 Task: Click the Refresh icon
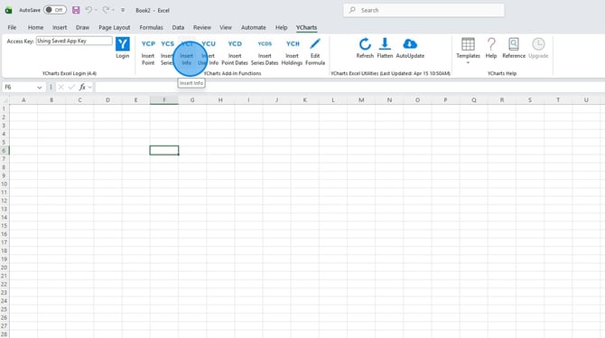[365, 44]
